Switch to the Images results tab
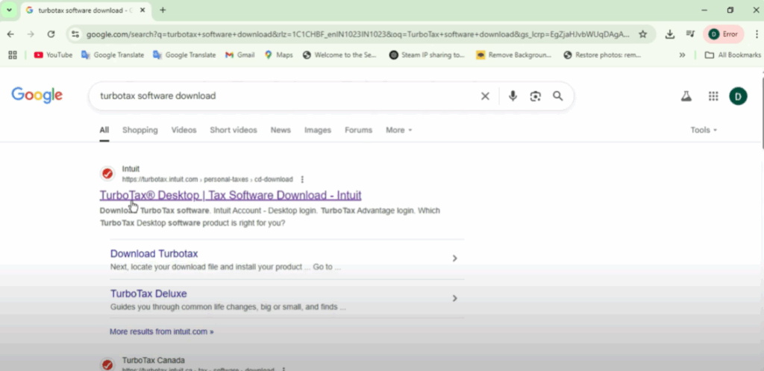Image resolution: width=764 pixels, height=371 pixels. click(317, 130)
